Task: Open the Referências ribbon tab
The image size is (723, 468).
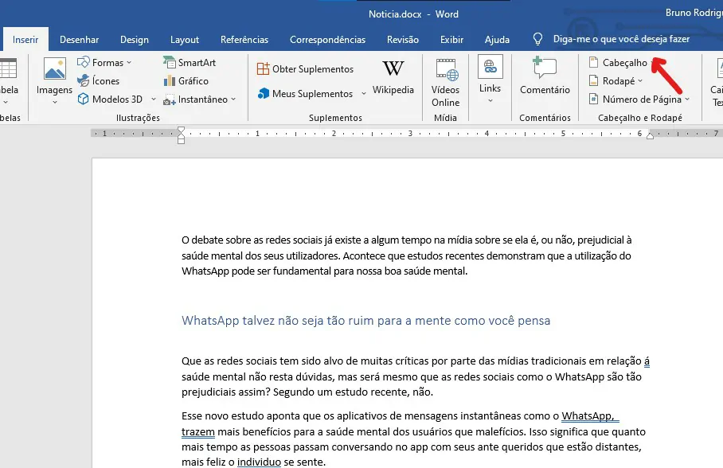Action: tap(244, 40)
